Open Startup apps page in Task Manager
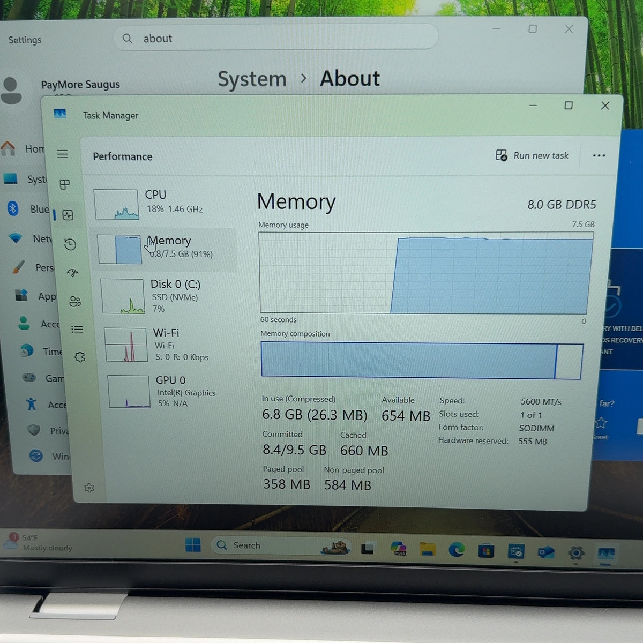The width and height of the screenshot is (643, 643). click(x=73, y=273)
